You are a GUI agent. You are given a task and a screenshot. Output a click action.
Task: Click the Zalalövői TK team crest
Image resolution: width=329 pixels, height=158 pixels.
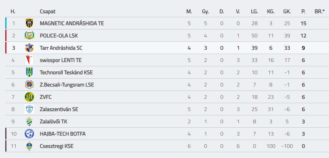coord(29,121)
